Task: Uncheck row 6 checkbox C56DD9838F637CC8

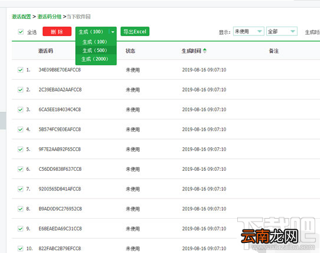Action: click(21, 169)
